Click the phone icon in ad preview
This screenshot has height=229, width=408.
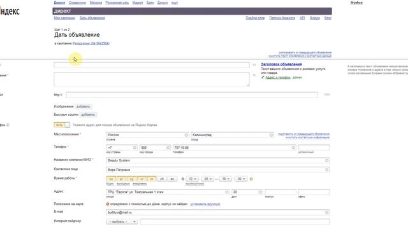point(263,78)
